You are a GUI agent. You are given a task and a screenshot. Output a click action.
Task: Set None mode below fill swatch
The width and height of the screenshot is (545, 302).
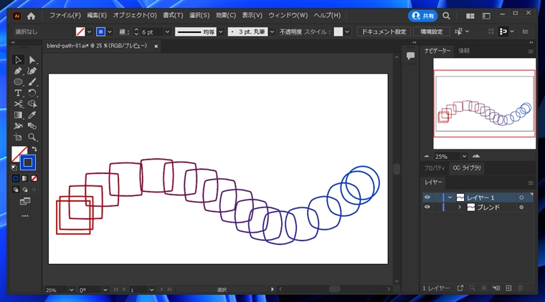tap(34, 179)
